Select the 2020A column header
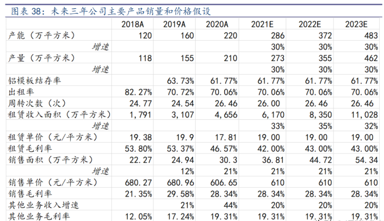384x221 pixels. [217, 24]
